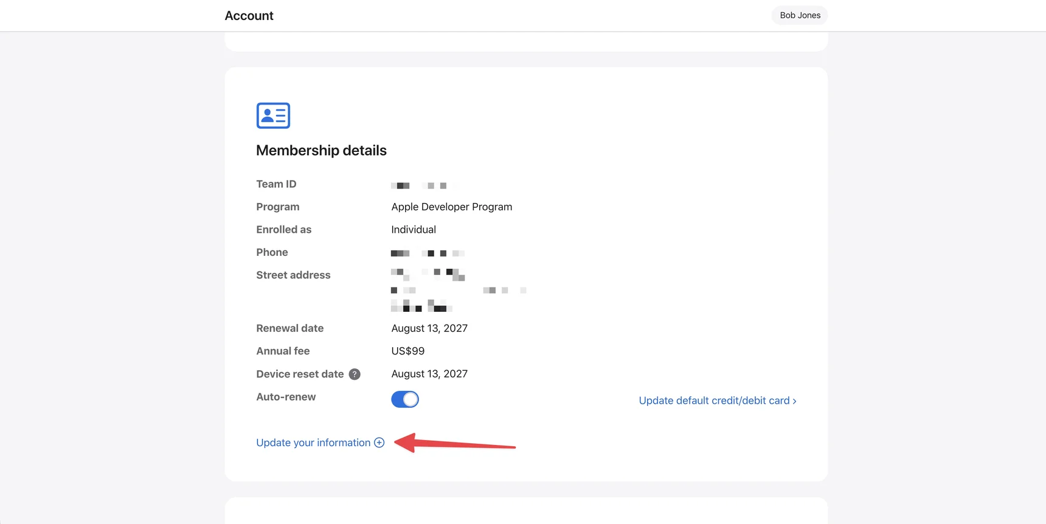This screenshot has height=524, width=1046.
Task: Click the Device reset date value
Action: coord(429,374)
